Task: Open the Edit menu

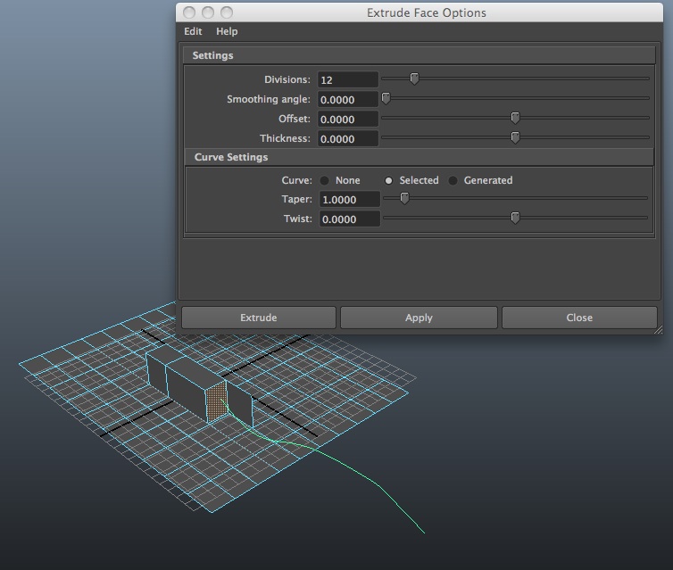Action: [193, 31]
